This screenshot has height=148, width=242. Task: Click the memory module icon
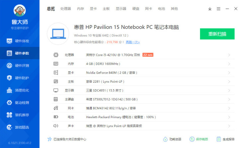point(56,64)
